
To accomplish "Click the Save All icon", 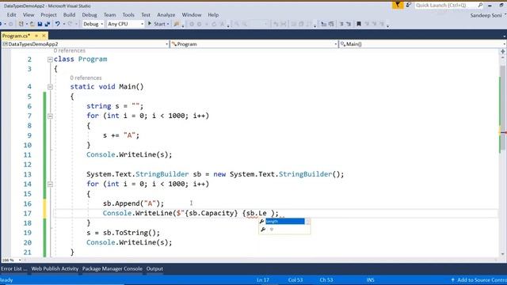I will point(48,24).
